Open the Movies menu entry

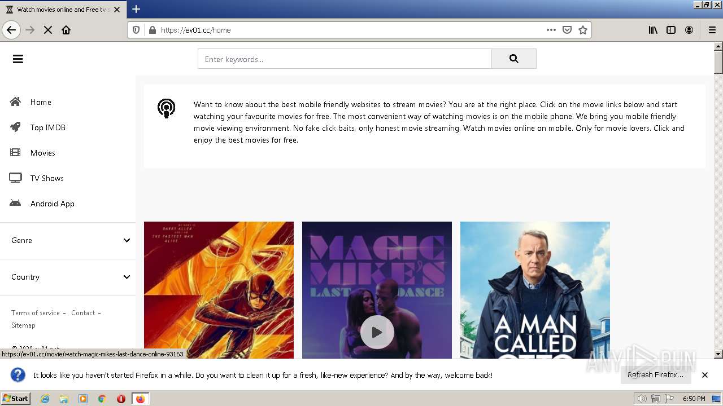click(x=43, y=153)
